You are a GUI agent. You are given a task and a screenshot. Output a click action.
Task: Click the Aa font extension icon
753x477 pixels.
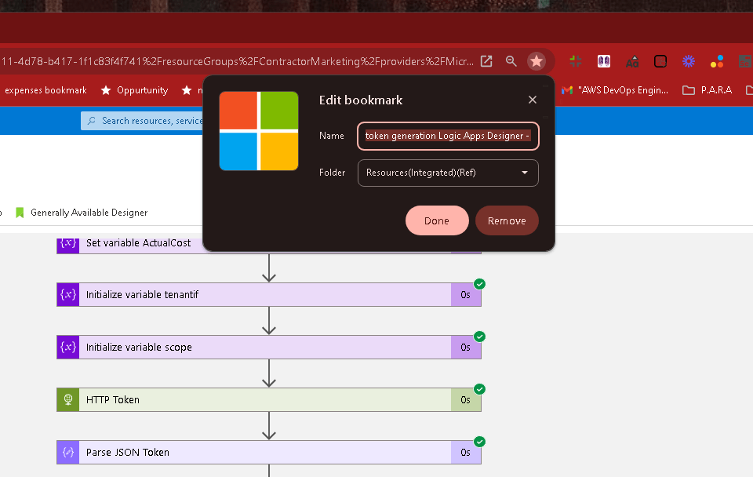pos(632,61)
